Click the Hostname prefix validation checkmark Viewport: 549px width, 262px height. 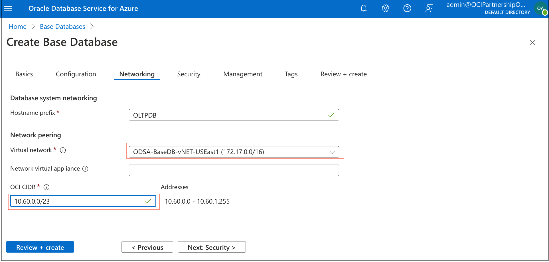click(x=331, y=115)
